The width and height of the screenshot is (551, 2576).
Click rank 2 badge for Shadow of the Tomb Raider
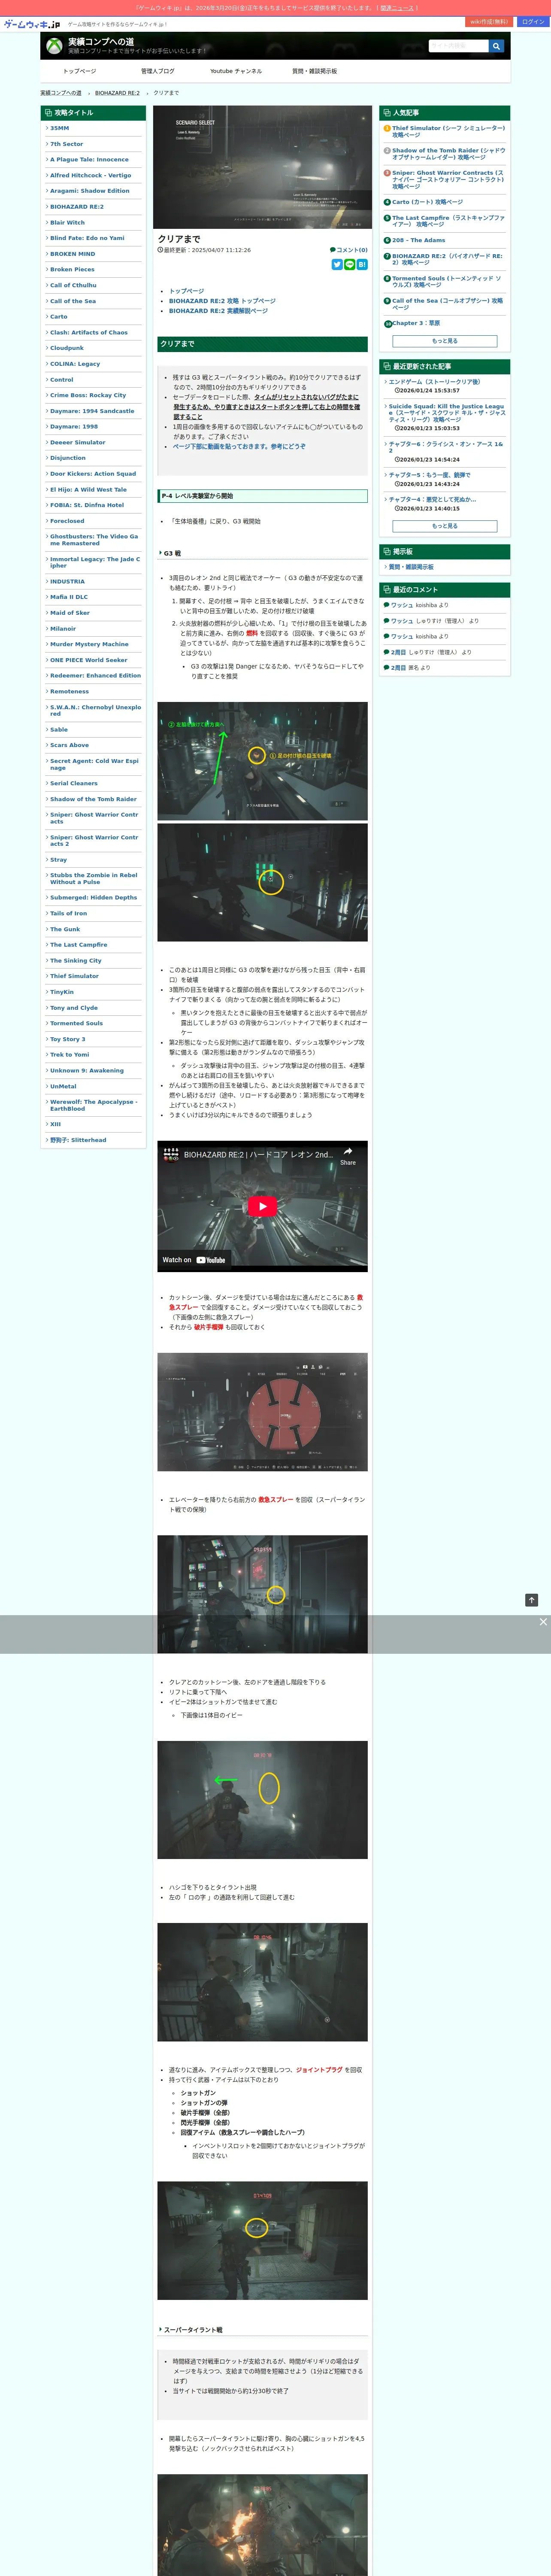pos(387,151)
